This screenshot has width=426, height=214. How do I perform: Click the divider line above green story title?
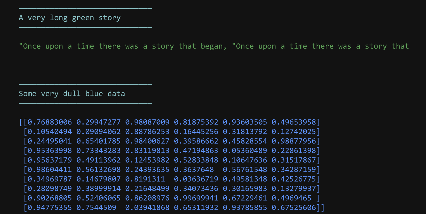tap(85, 8)
